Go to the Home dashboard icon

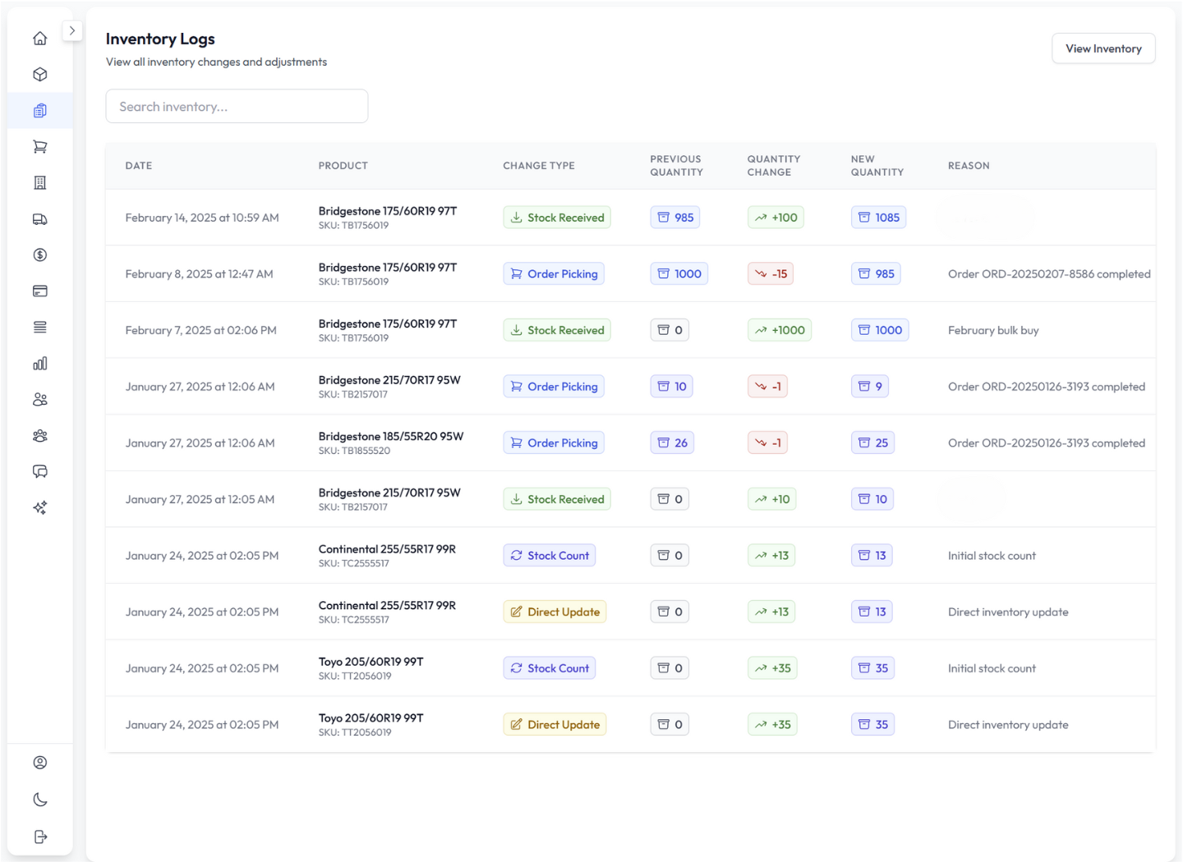[x=39, y=39]
